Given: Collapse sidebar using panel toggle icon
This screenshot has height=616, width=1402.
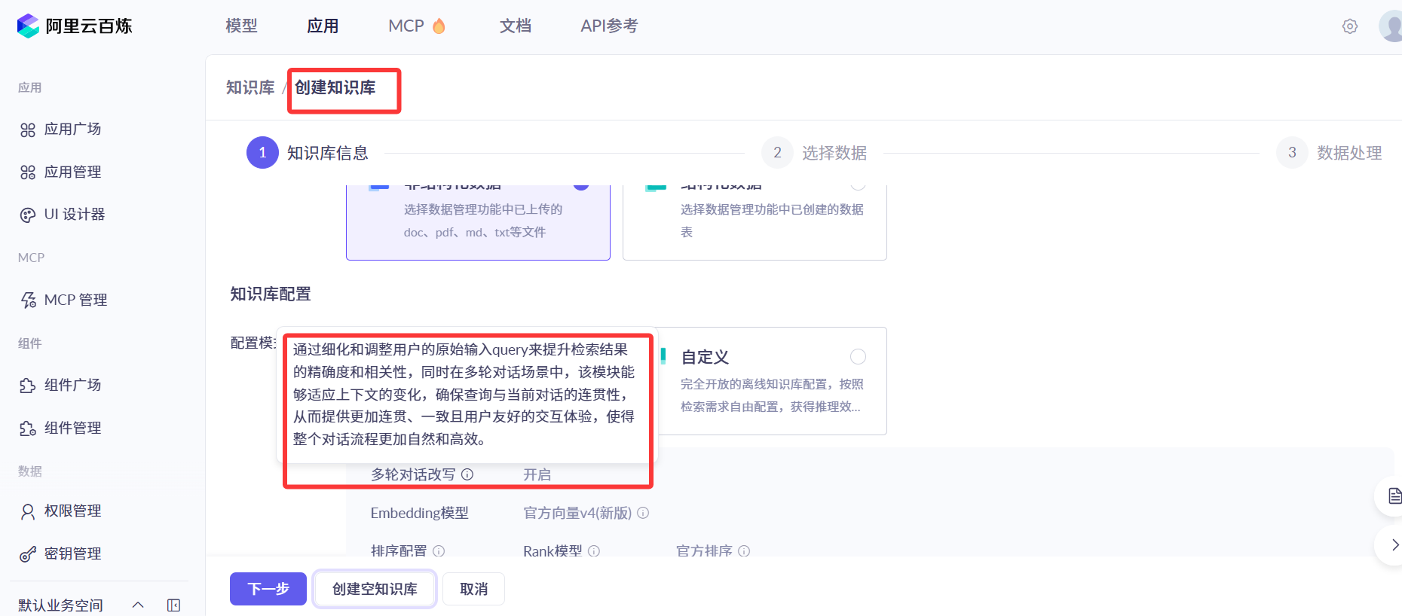Looking at the screenshot, I should [x=174, y=605].
